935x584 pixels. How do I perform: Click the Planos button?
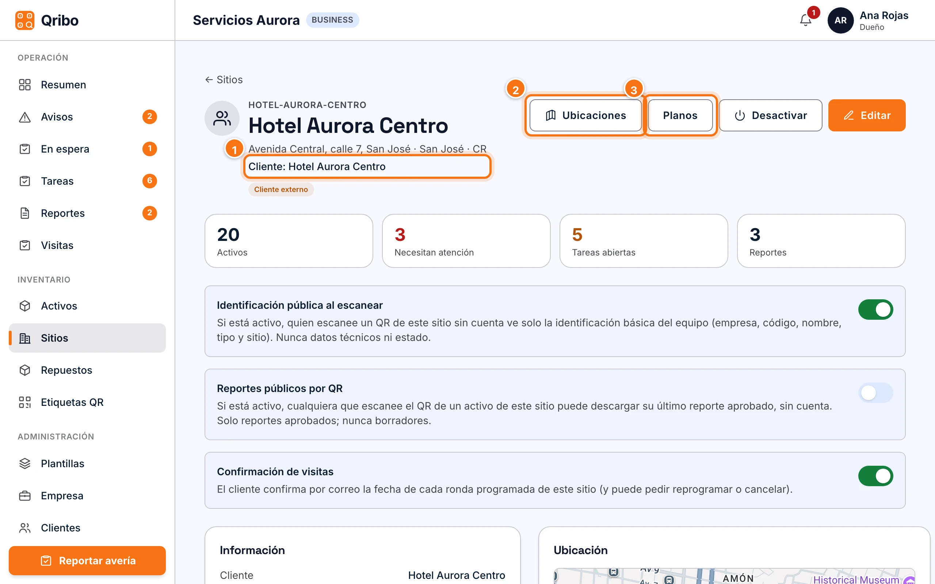[x=680, y=115]
